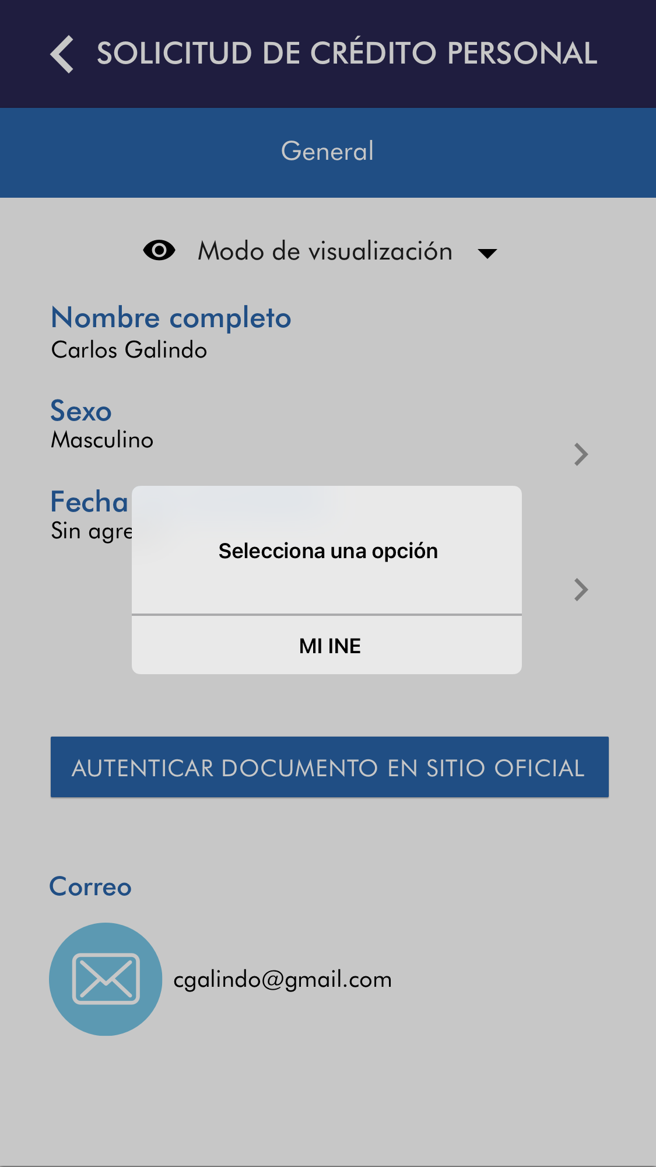Tap the round envelope mail icon
This screenshot has height=1167, width=656.
pos(106,979)
